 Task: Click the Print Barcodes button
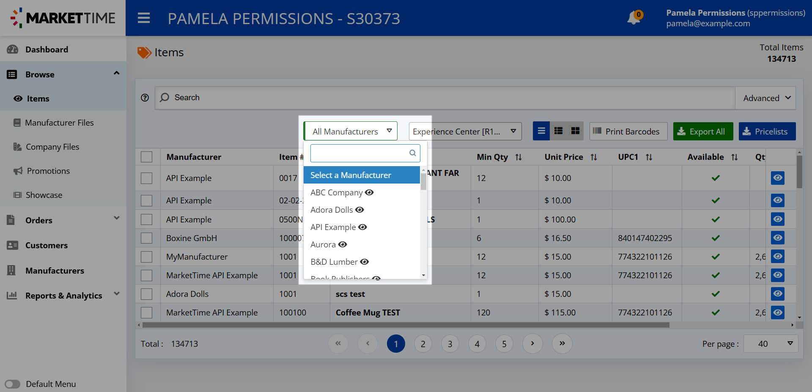point(628,132)
